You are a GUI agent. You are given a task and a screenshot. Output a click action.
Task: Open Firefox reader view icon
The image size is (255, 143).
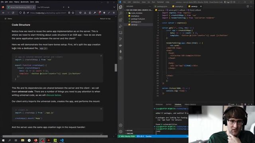[x=69, y=13]
